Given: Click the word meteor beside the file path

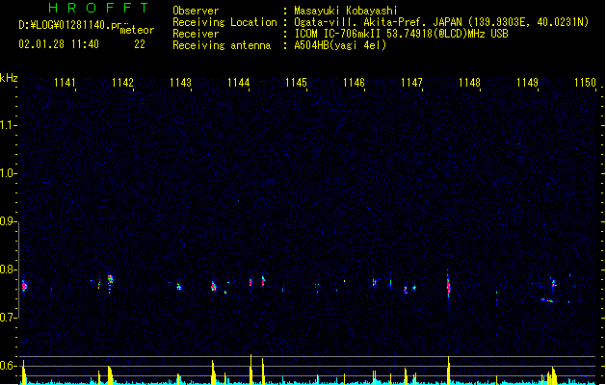Looking at the screenshot, I should (137, 30).
